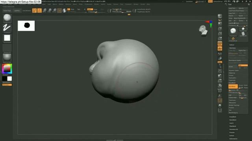
Task: Click the Draw Size slider
Action: (x=122, y=11)
